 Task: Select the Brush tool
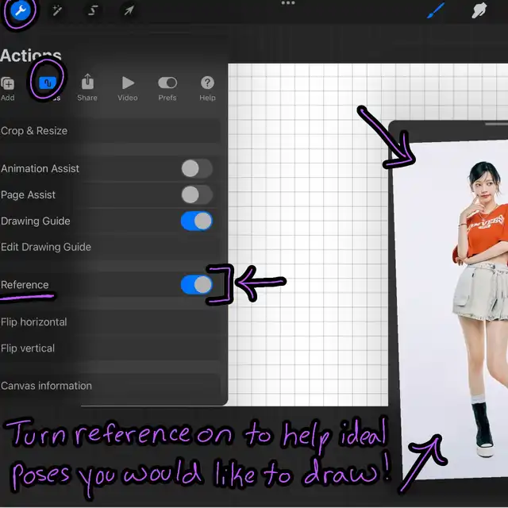tap(436, 11)
